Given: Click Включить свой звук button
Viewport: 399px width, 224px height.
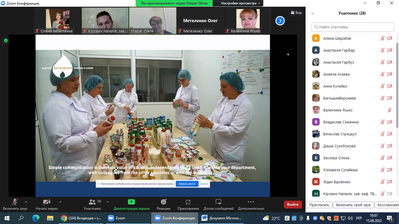Looking at the screenshot, I should [353, 205].
